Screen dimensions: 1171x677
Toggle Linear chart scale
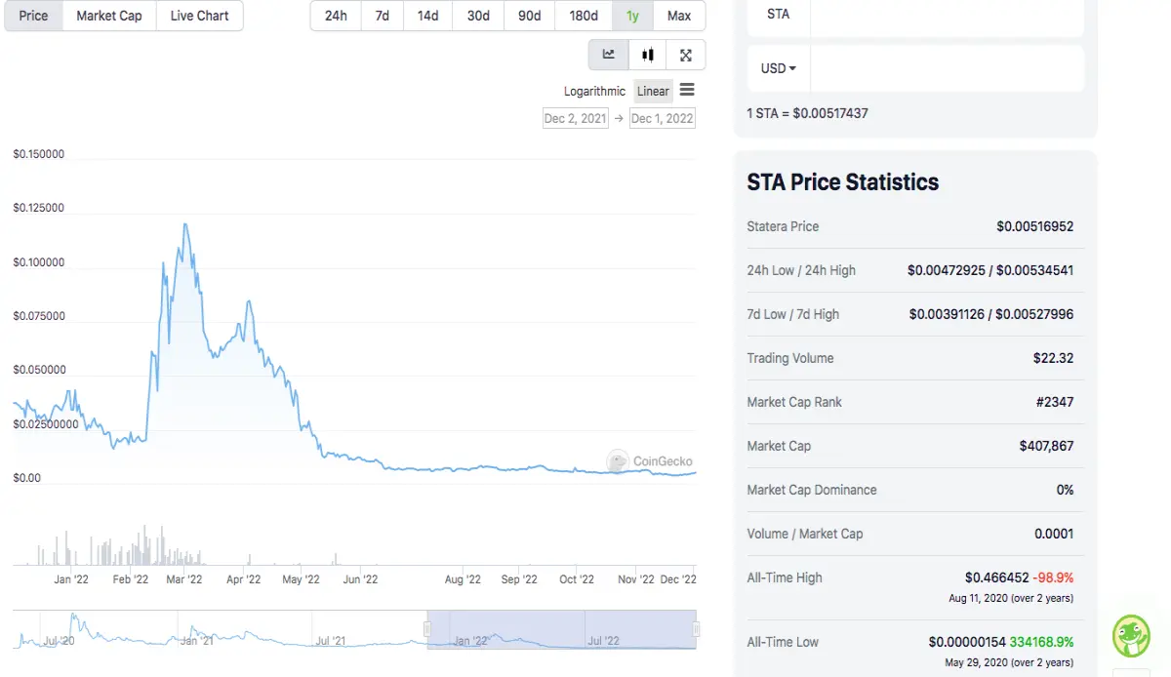pos(653,91)
